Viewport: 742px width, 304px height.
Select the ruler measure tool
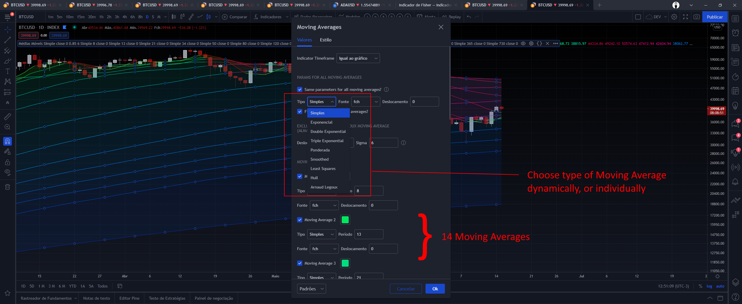[x=8, y=116]
